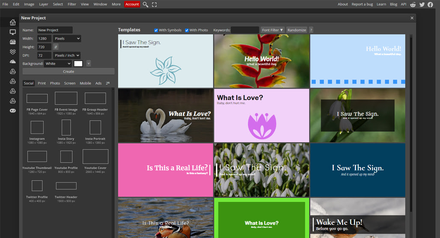440x238 pixels.
Task: Switch to the Ads presets tab
Action: 98,83
